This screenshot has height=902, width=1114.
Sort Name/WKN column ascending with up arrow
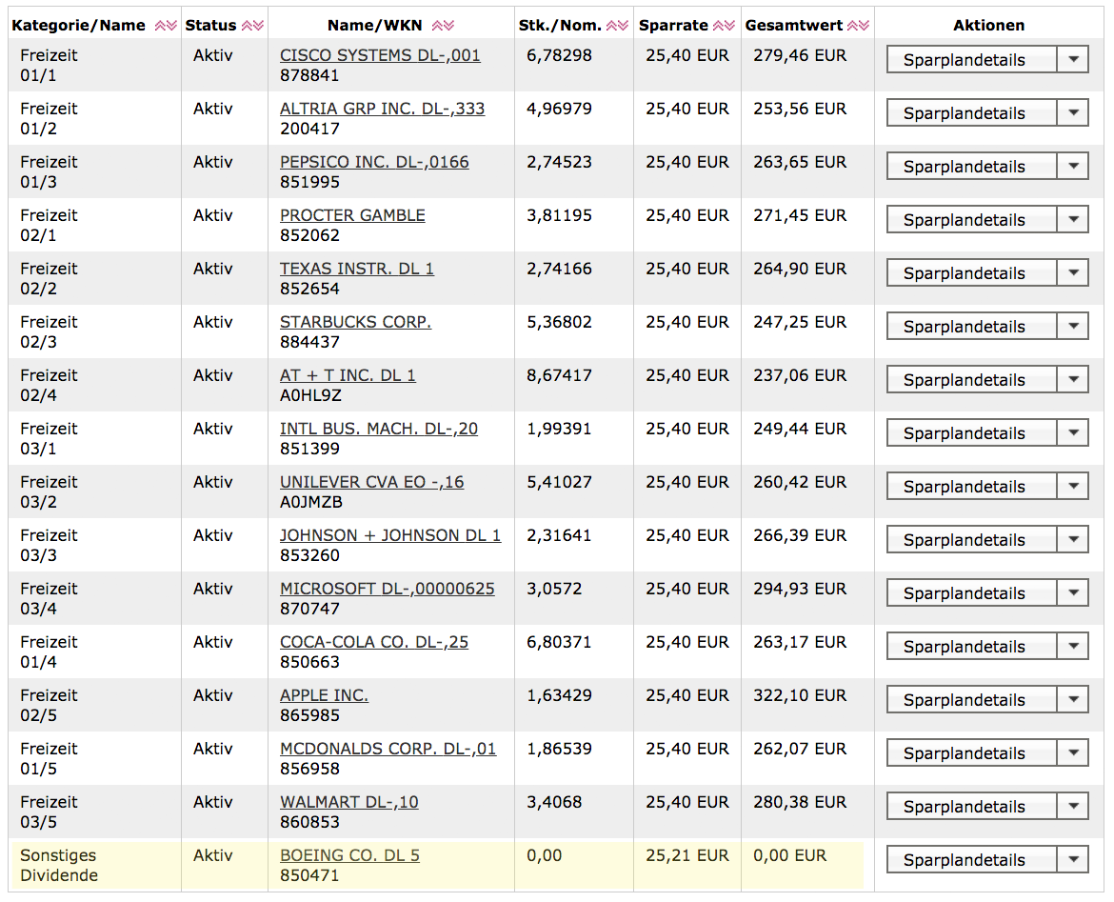click(x=438, y=26)
